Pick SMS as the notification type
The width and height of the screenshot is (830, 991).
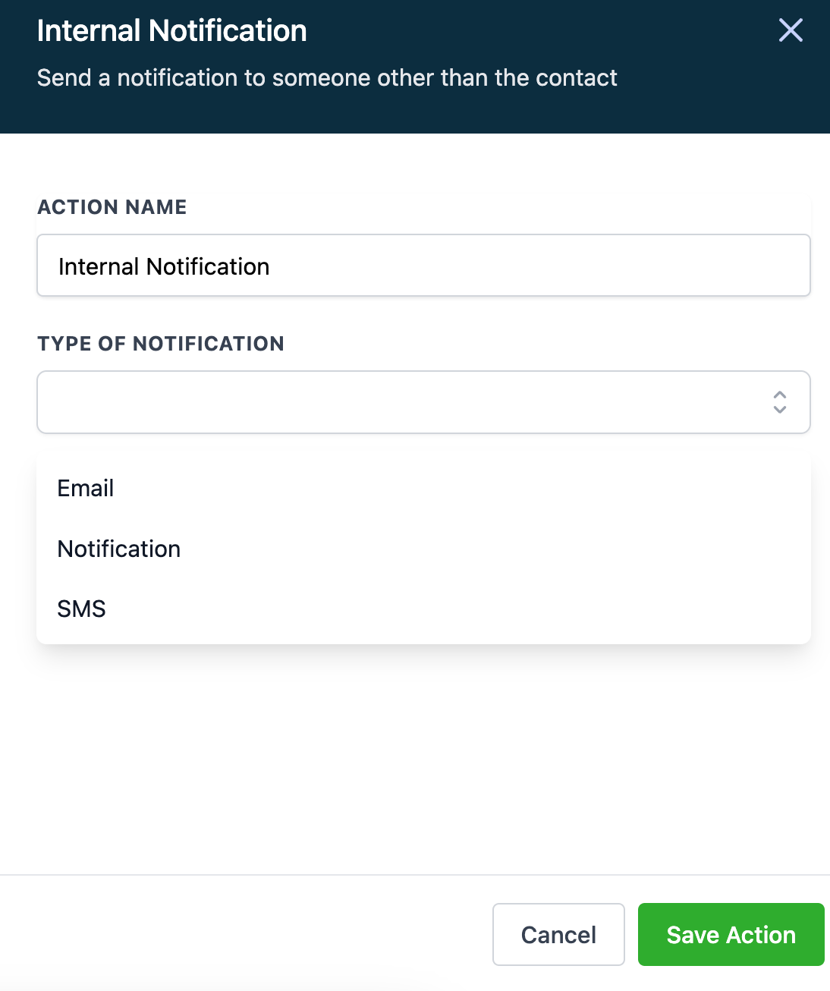82,609
